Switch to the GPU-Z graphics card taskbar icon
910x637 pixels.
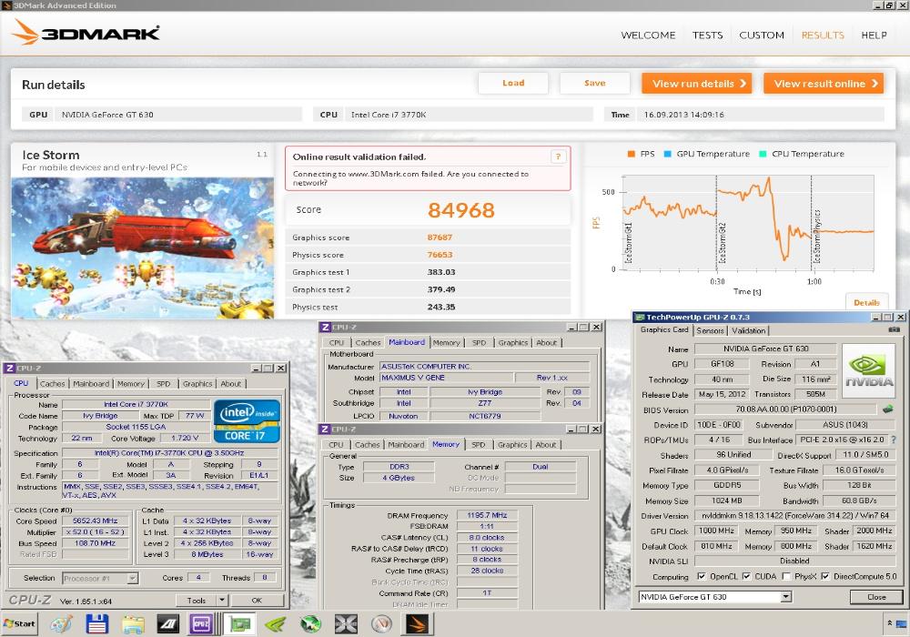239,624
